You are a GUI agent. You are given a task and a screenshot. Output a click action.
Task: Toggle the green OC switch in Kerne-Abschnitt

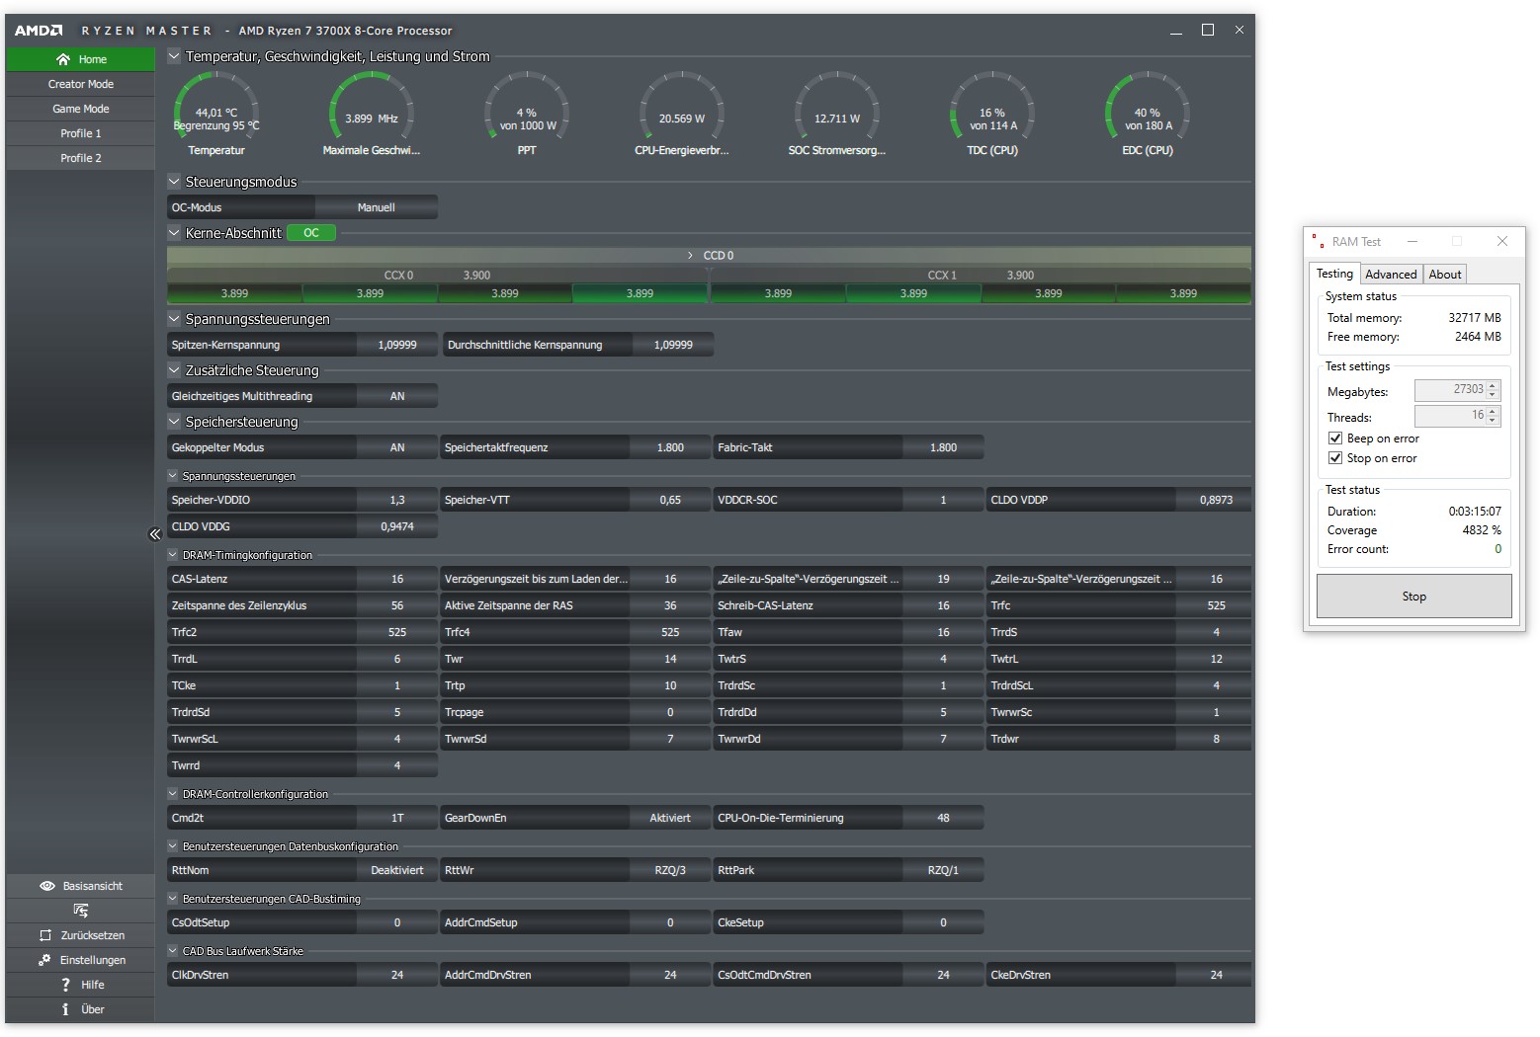click(311, 233)
